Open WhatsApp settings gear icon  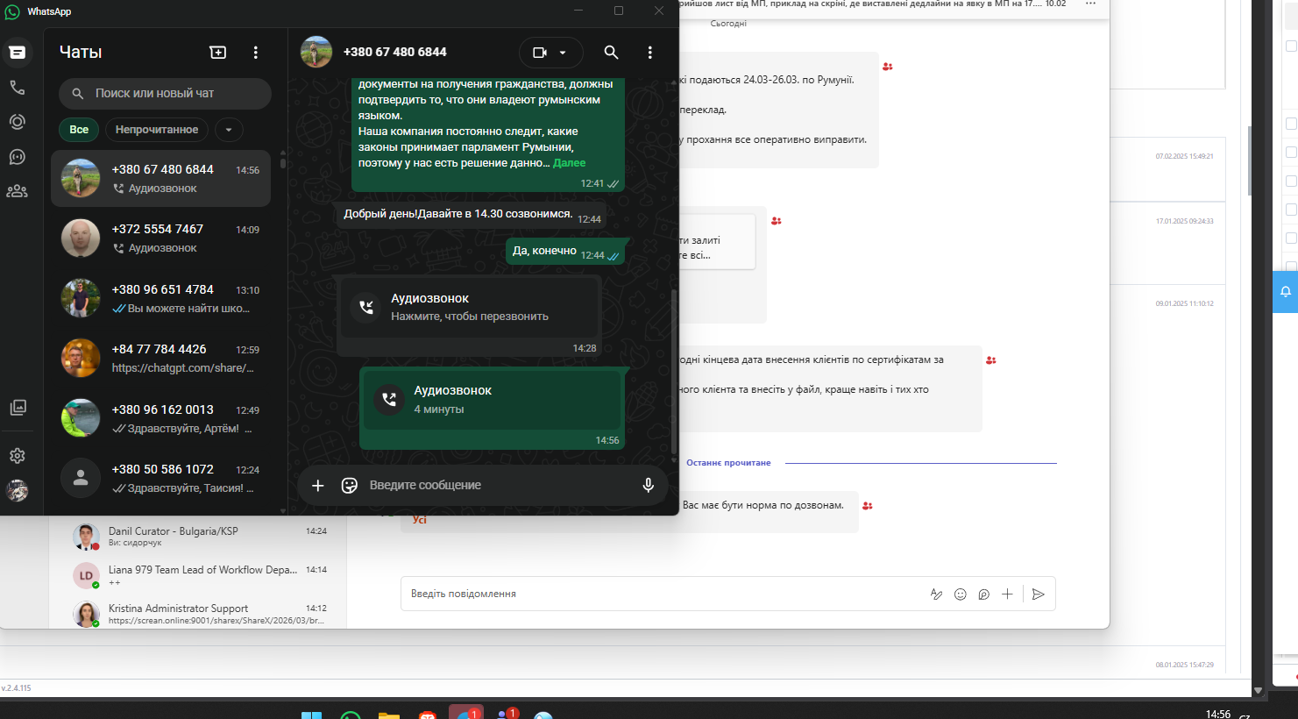pyautogui.click(x=18, y=456)
